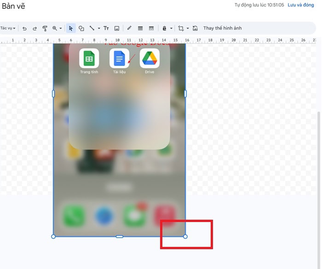The width and height of the screenshot is (322, 269).
Task: Open the border color pencil tool
Action: (129, 28)
